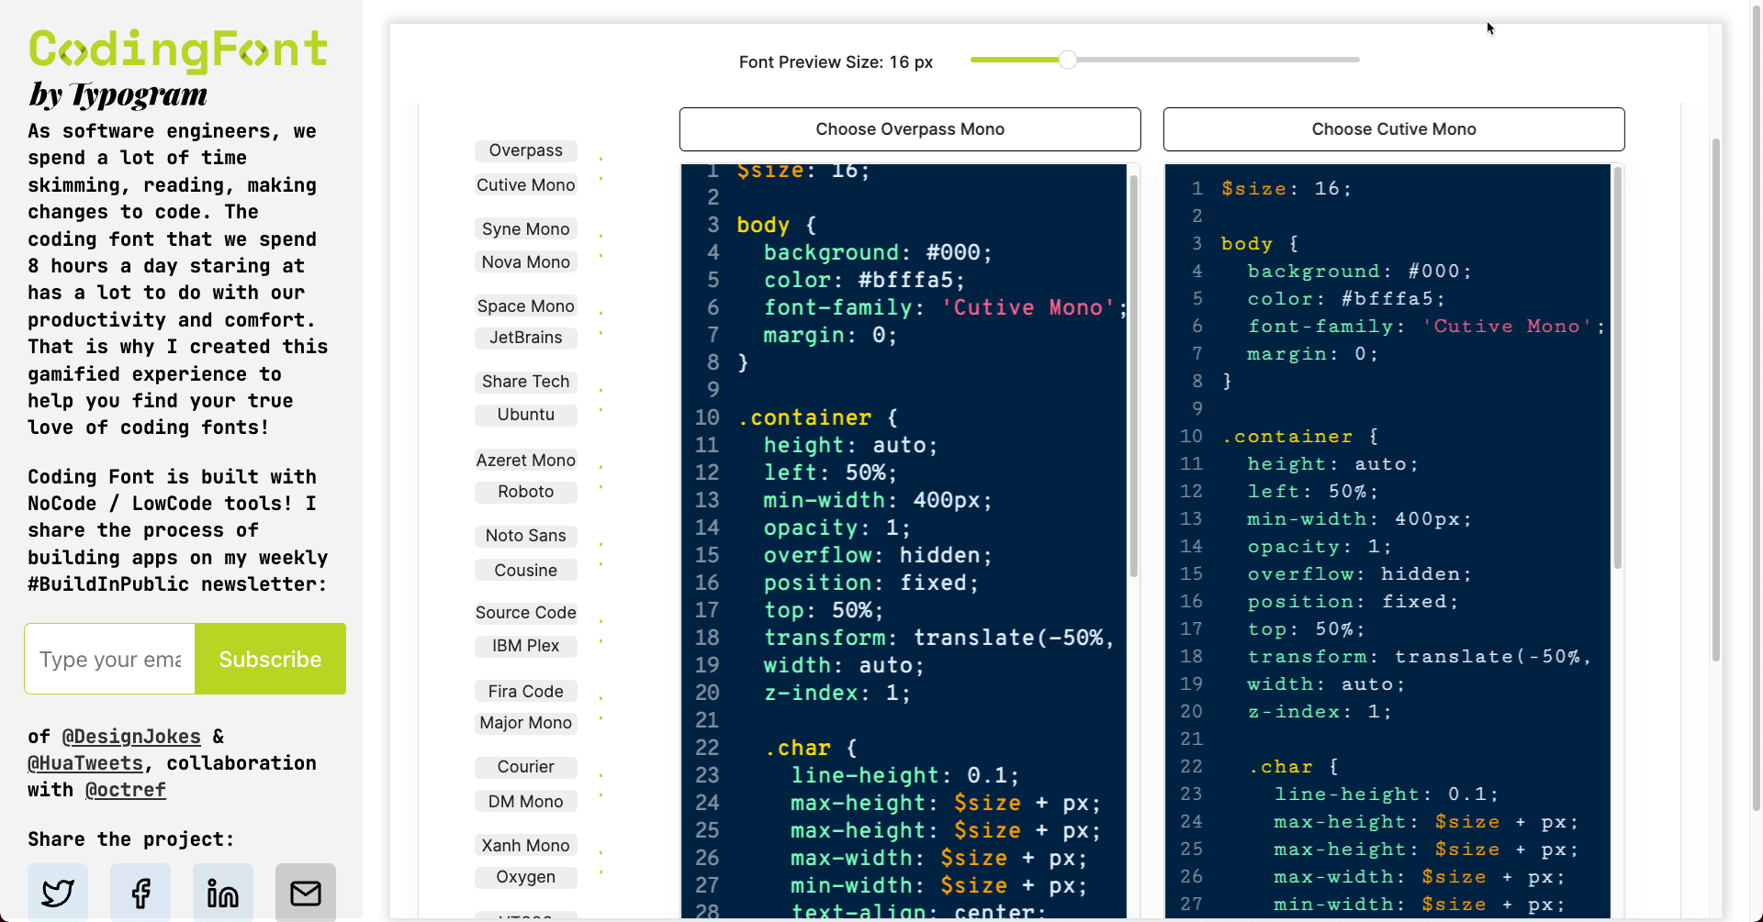Click the Cutive Mono preview scrollbar

click(x=1617, y=367)
